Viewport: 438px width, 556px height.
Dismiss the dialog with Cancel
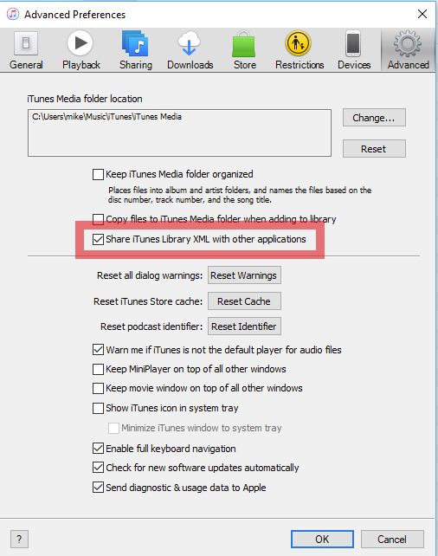pos(392,539)
